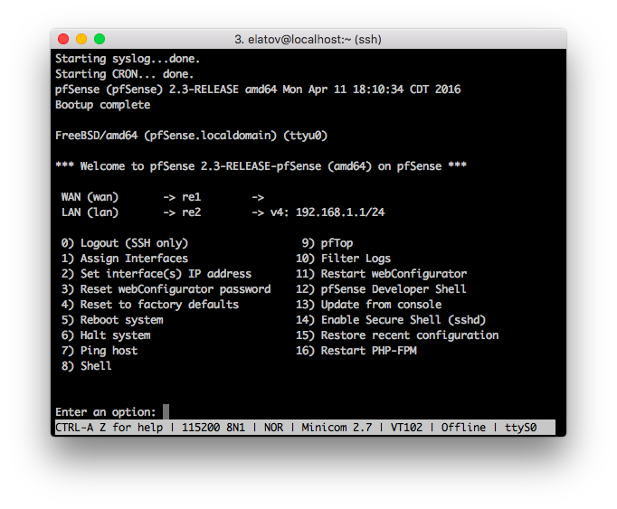Click 'Offline' status in the status bar
The width and height of the screenshot is (617, 509).
[x=463, y=428]
